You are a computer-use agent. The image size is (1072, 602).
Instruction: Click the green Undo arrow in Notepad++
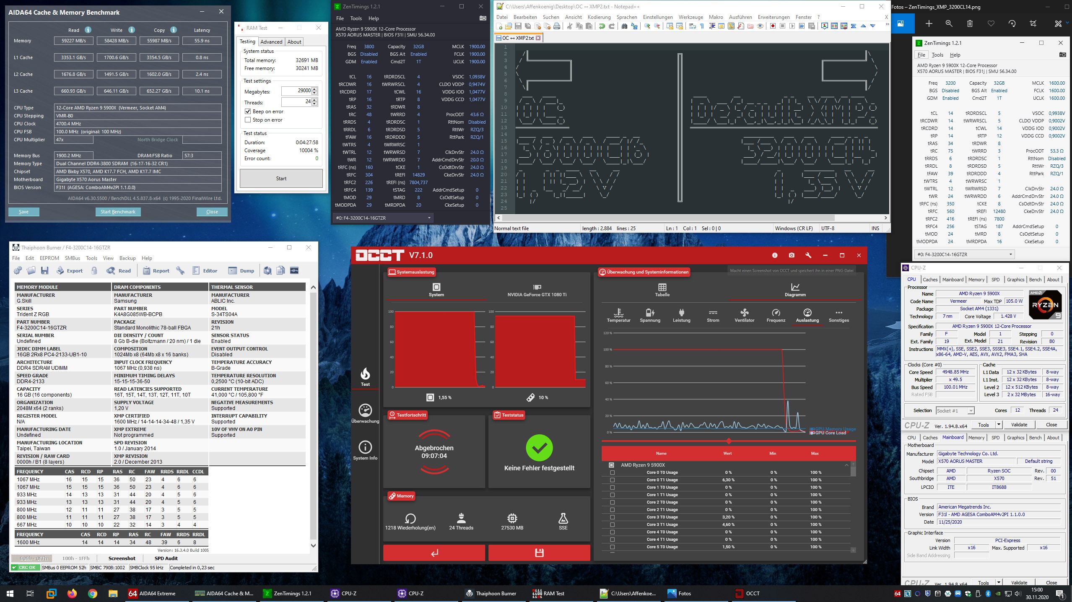[x=602, y=26]
